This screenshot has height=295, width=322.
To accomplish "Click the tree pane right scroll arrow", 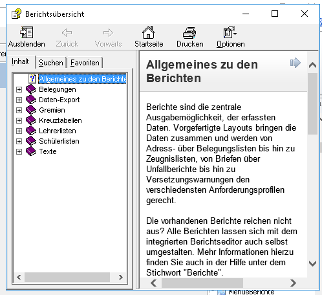I will [121, 277].
